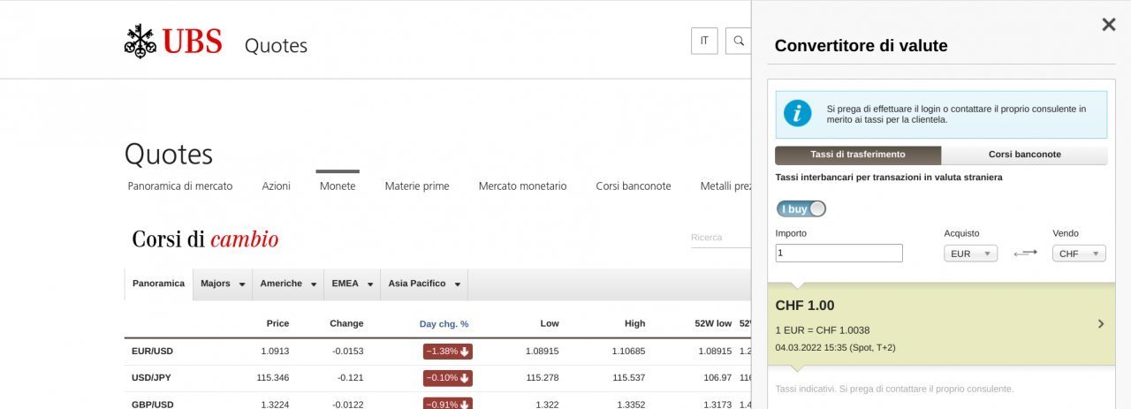Click the Importo amount input field

click(x=839, y=254)
